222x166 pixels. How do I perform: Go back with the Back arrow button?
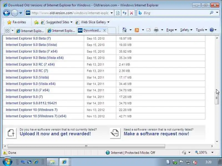[6, 13]
